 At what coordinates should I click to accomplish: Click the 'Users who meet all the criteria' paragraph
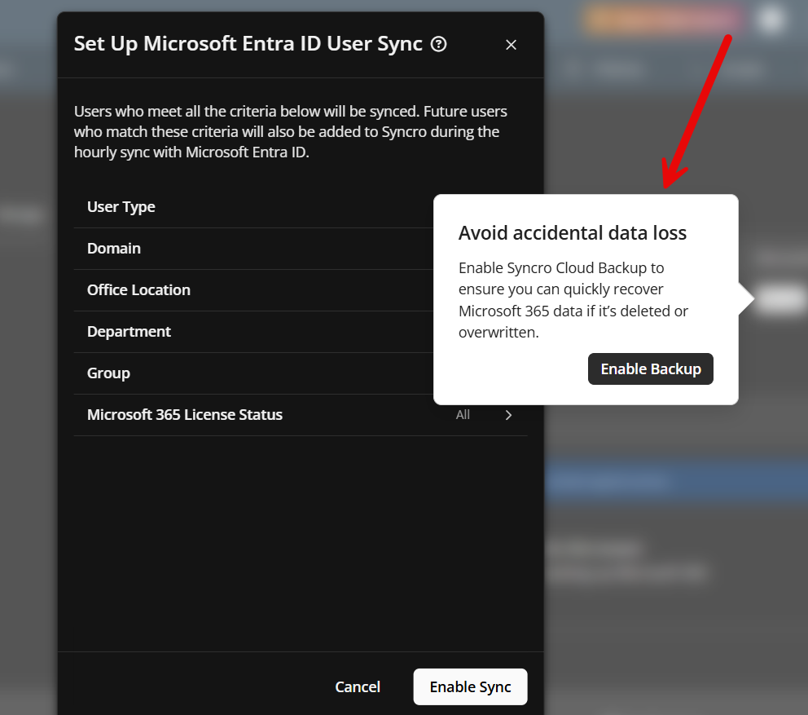[x=291, y=131]
